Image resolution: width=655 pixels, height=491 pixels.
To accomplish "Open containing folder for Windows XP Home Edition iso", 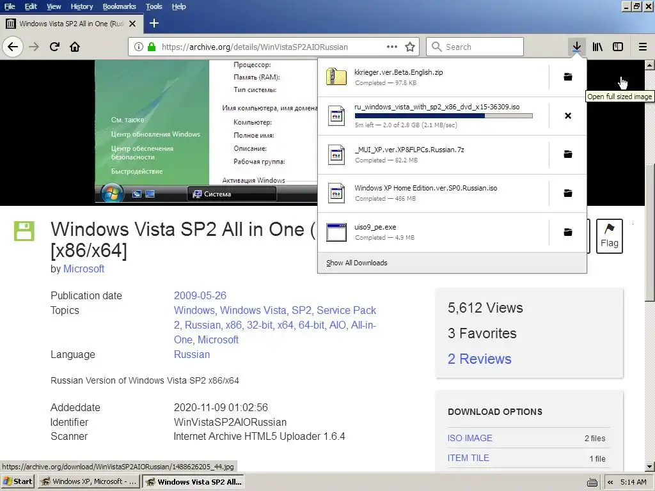I will [x=568, y=193].
